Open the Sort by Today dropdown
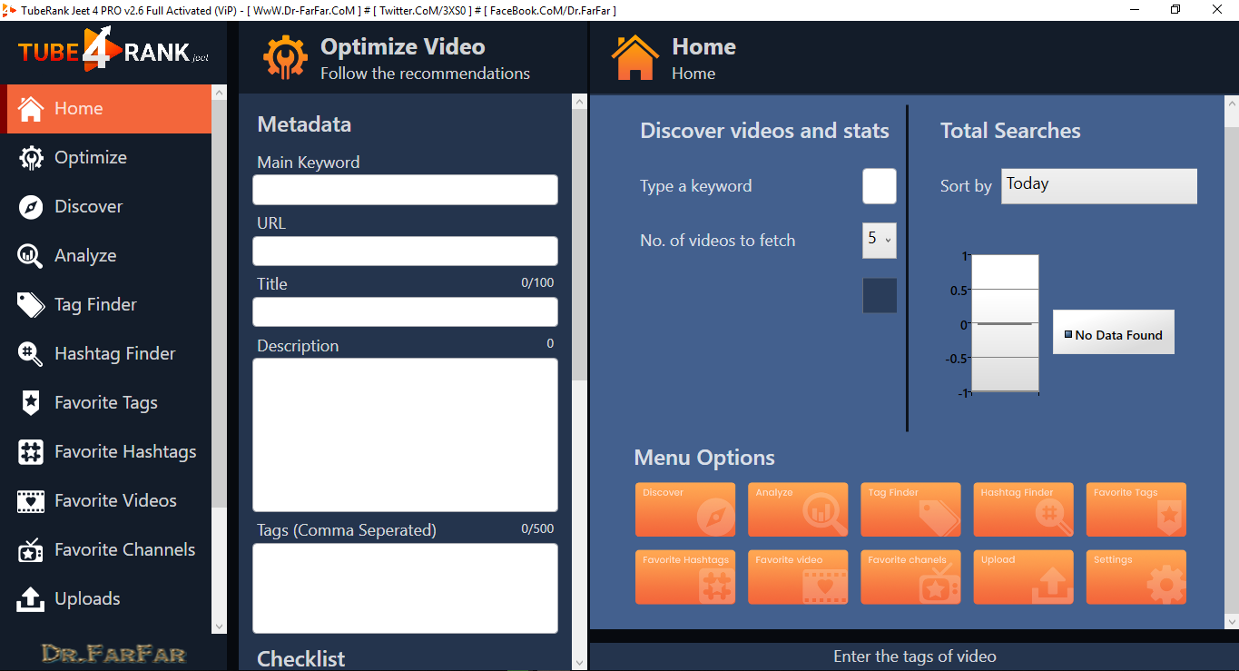Image resolution: width=1239 pixels, height=671 pixels. click(1099, 186)
